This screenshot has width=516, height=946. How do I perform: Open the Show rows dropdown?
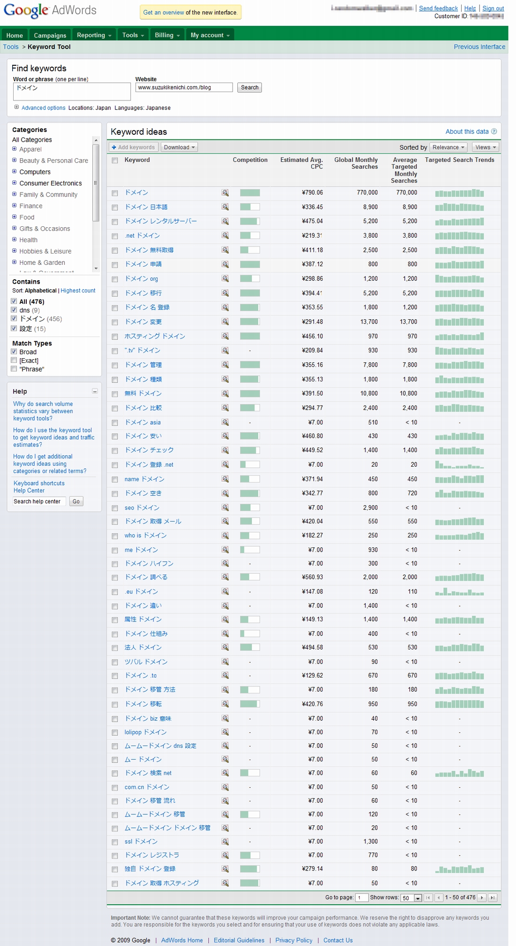411,898
